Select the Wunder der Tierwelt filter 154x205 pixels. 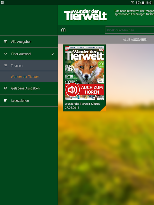(x=29, y=77)
